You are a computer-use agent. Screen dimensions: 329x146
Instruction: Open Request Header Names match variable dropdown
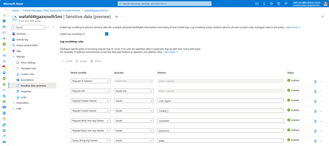pos(91,101)
